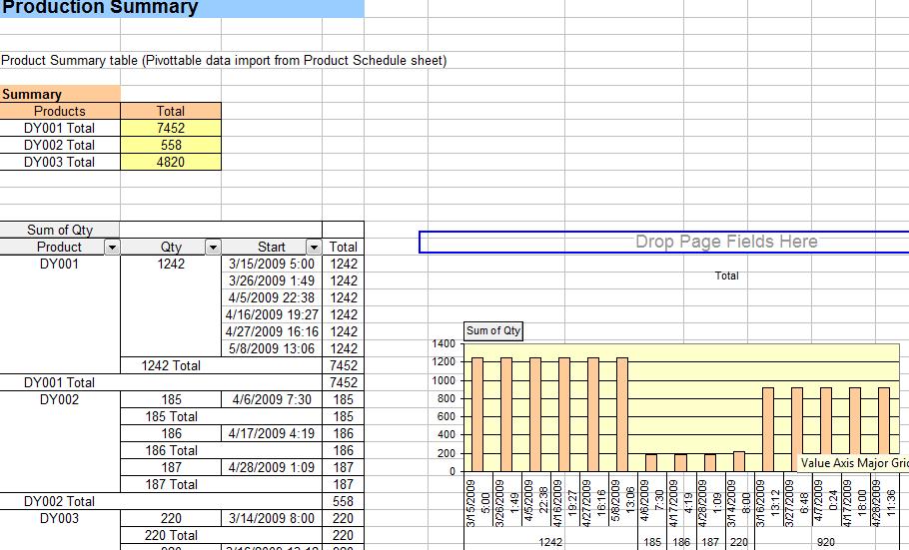Select the 4/5/2009 22:38 start cell

point(272,297)
